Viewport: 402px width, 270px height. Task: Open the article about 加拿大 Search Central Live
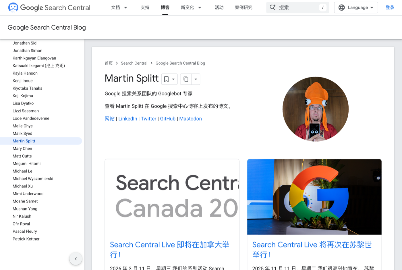170,249
